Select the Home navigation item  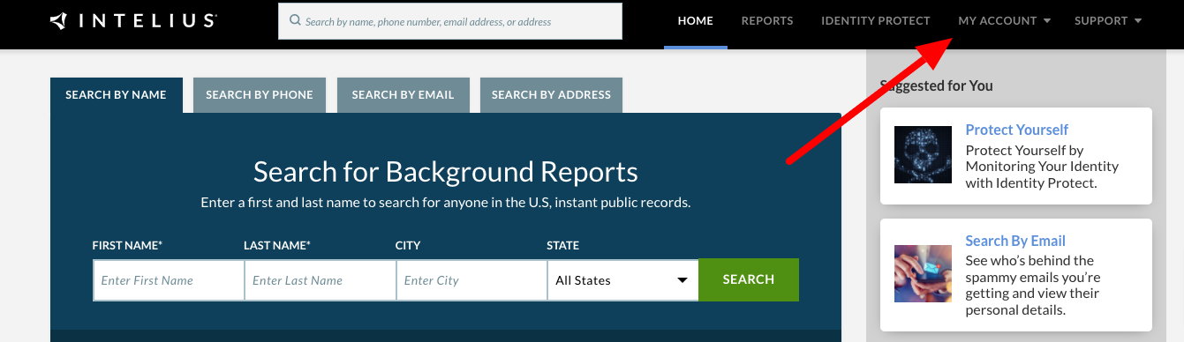[695, 21]
